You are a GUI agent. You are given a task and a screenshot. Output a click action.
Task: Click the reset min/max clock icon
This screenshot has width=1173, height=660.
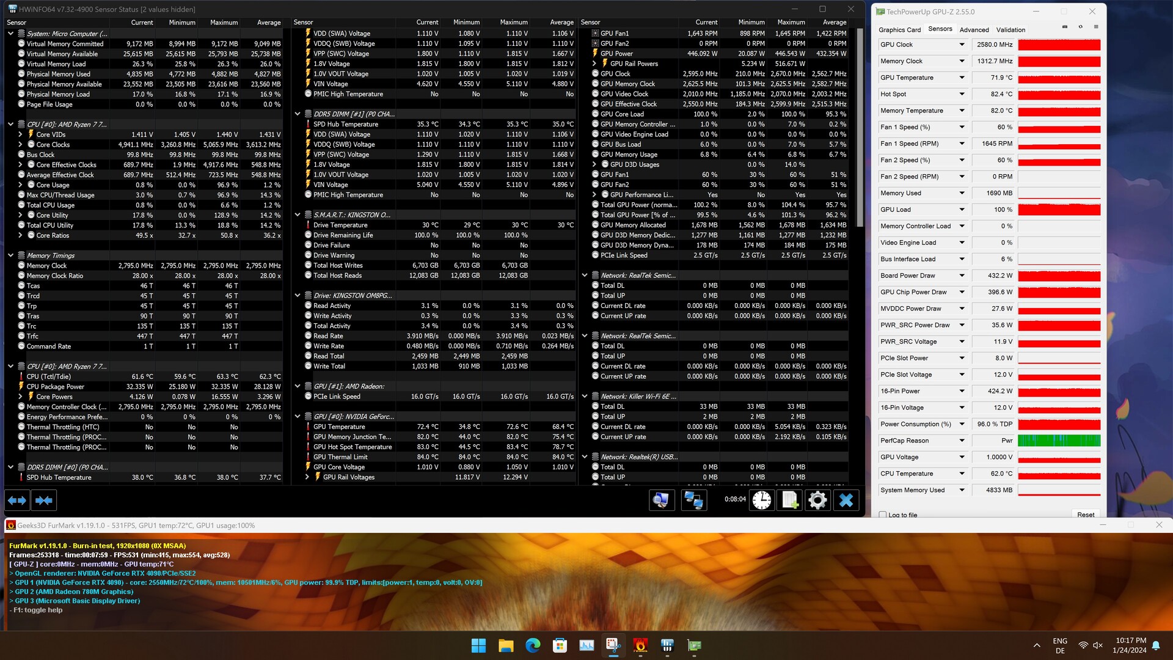pos(761,501)
